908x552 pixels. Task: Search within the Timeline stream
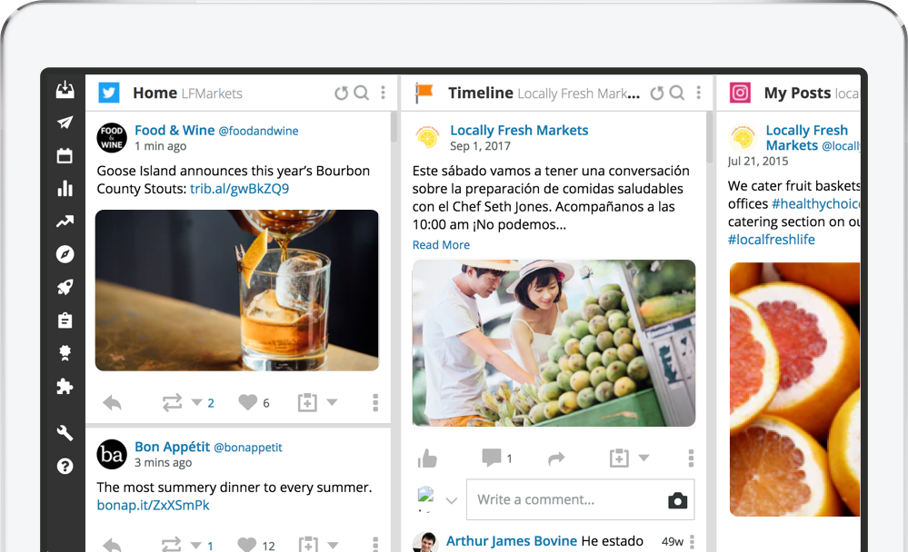tap(677, 93)
